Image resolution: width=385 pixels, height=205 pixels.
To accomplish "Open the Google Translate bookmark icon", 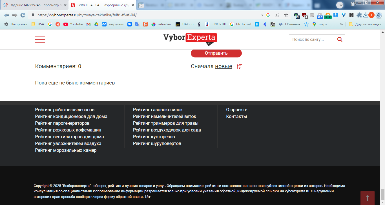I will coord(137,24).
